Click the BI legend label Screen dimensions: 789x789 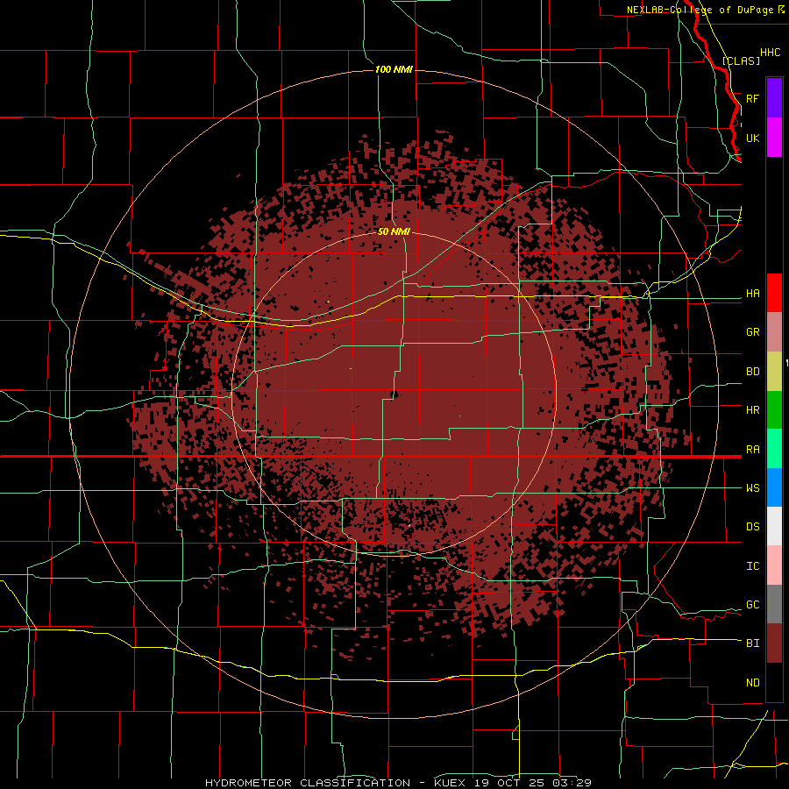pos(752,643)
